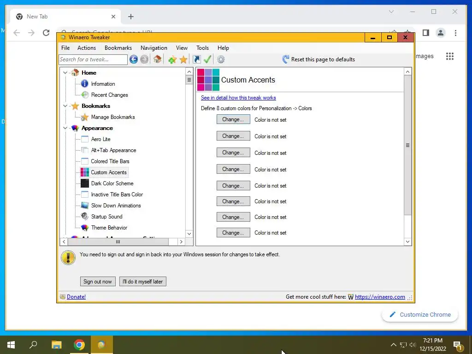Click the second Change... color button
Screen dimensions: 472x354
coord(233,136)
